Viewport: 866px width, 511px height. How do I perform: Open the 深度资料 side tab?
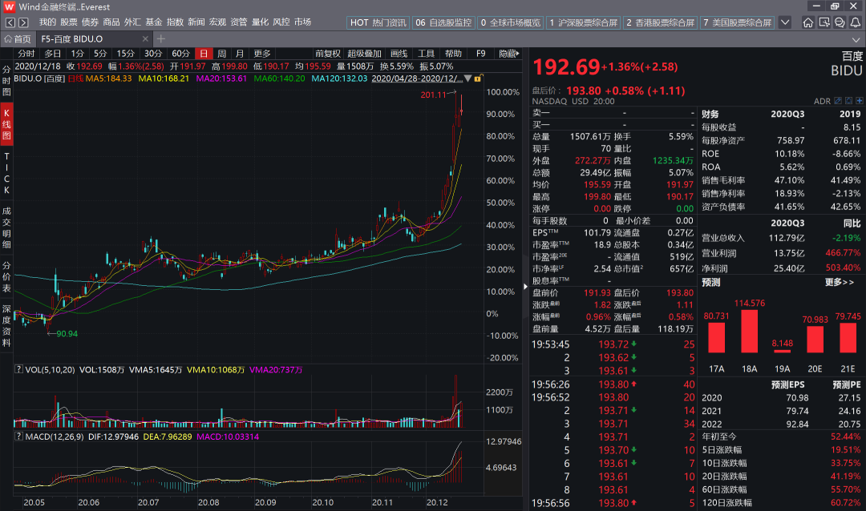[x=6, y=326]
